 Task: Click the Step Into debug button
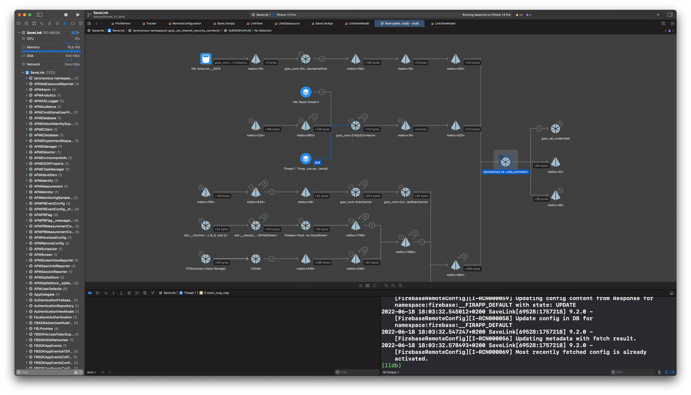tap(113, 293)
